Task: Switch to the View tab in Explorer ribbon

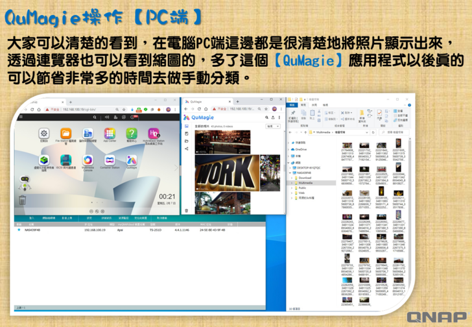Action: (x=325, y=105)
